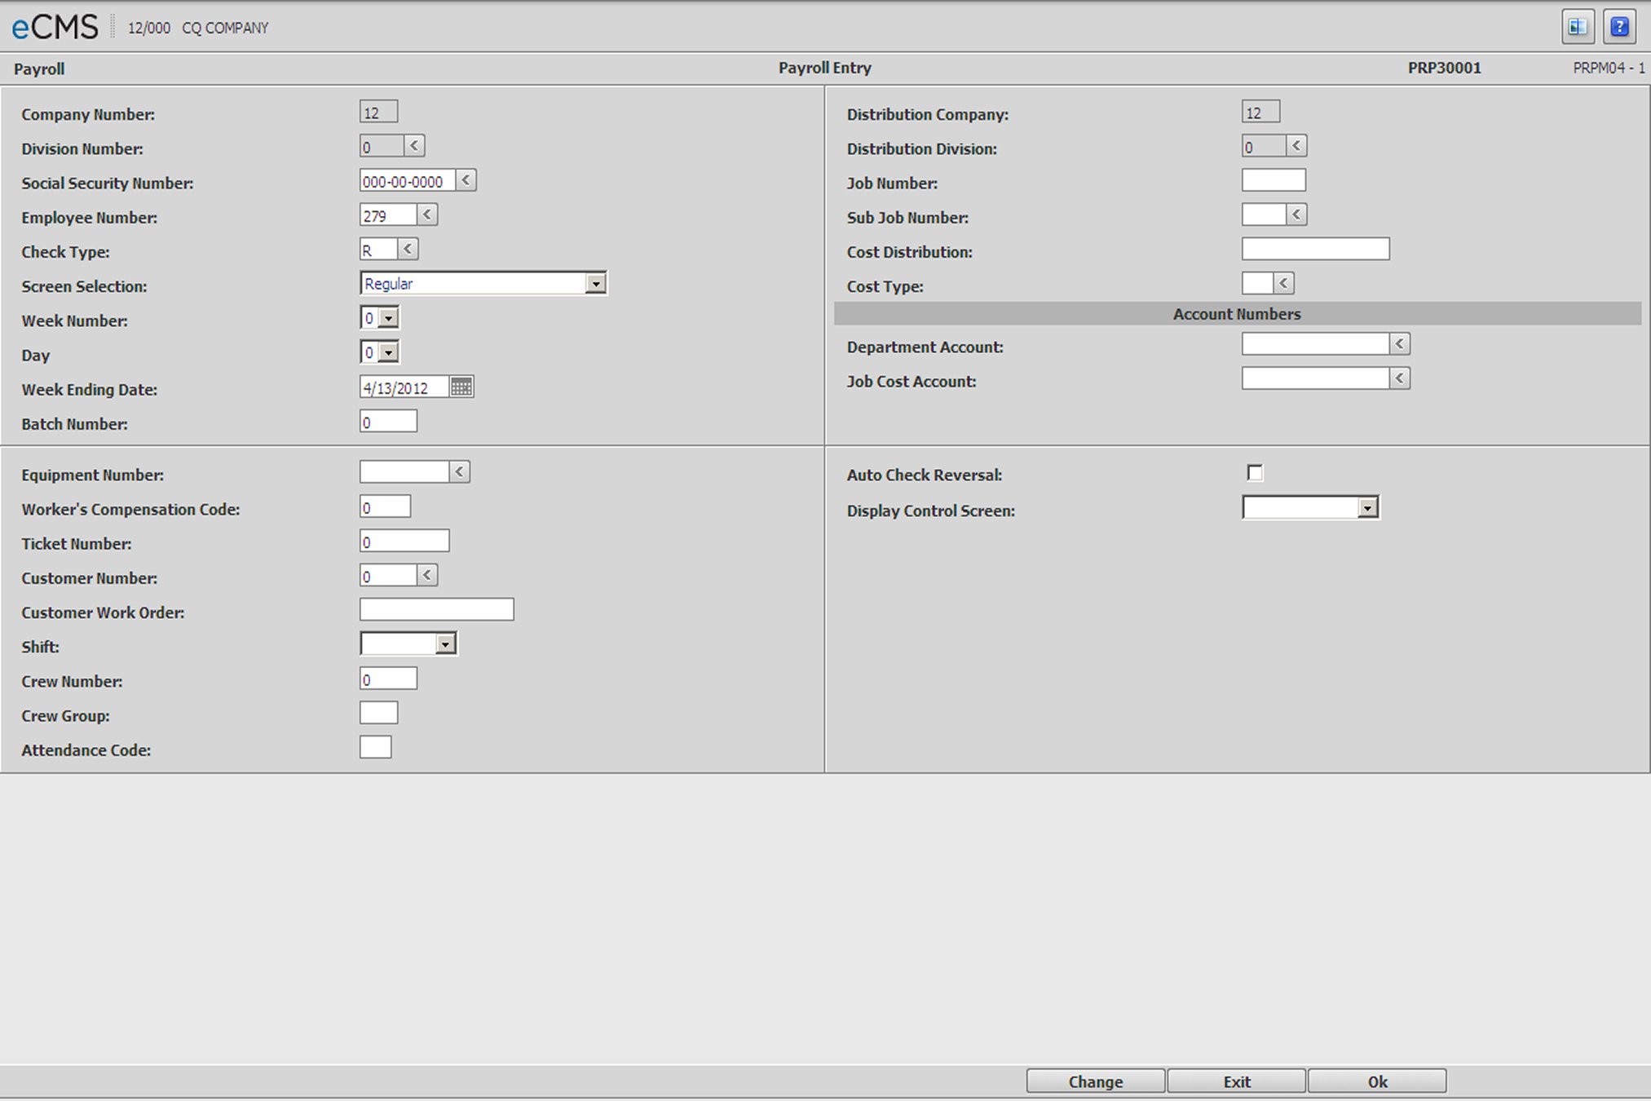Click the Distribution Company field showing 12
This screenshot has height=1101, width=1651.
[1260, 112]
